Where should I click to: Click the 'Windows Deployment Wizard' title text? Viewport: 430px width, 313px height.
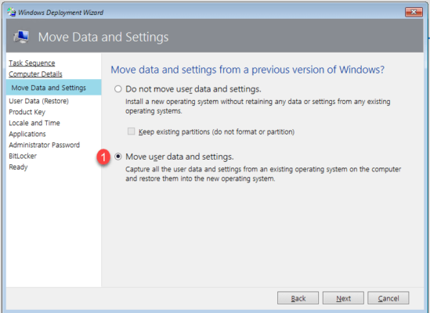click(60, 13)
